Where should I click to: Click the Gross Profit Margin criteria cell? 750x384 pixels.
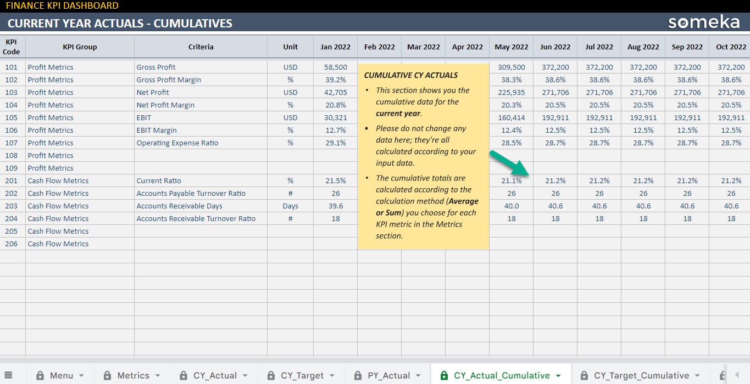[201, 80]
